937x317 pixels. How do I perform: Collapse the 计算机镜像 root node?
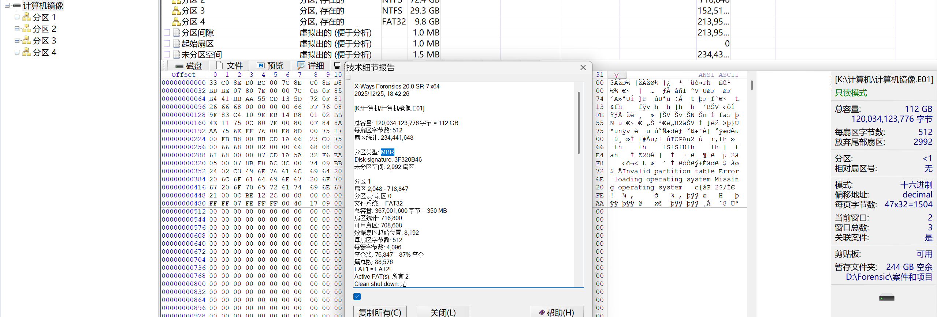tap(7, 5)
